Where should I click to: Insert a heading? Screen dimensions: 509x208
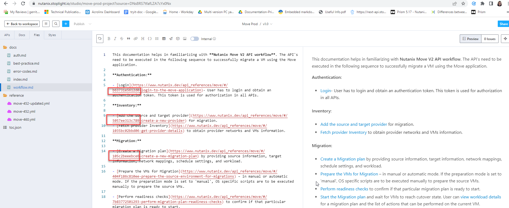pyautogui.click(x=143, y=39)
